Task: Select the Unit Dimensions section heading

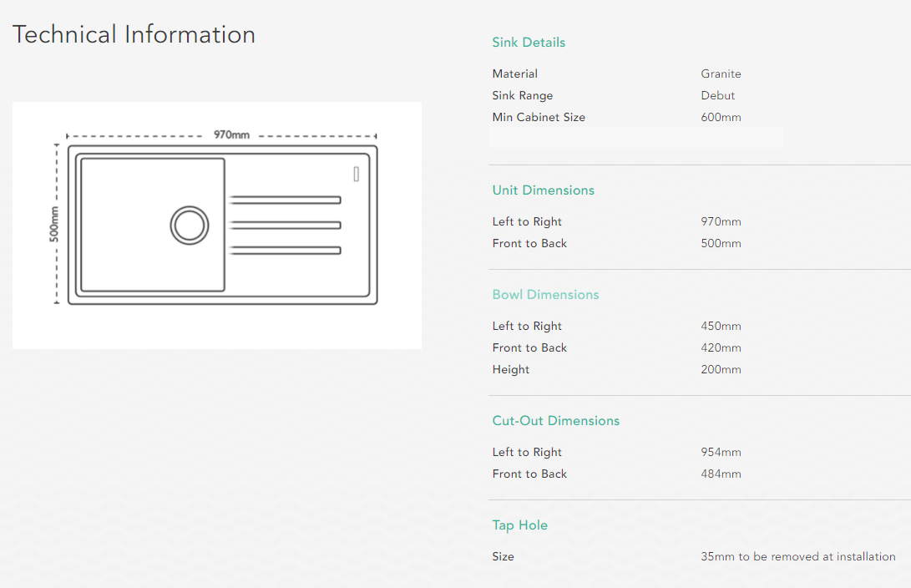Action: tap(543, 190)
